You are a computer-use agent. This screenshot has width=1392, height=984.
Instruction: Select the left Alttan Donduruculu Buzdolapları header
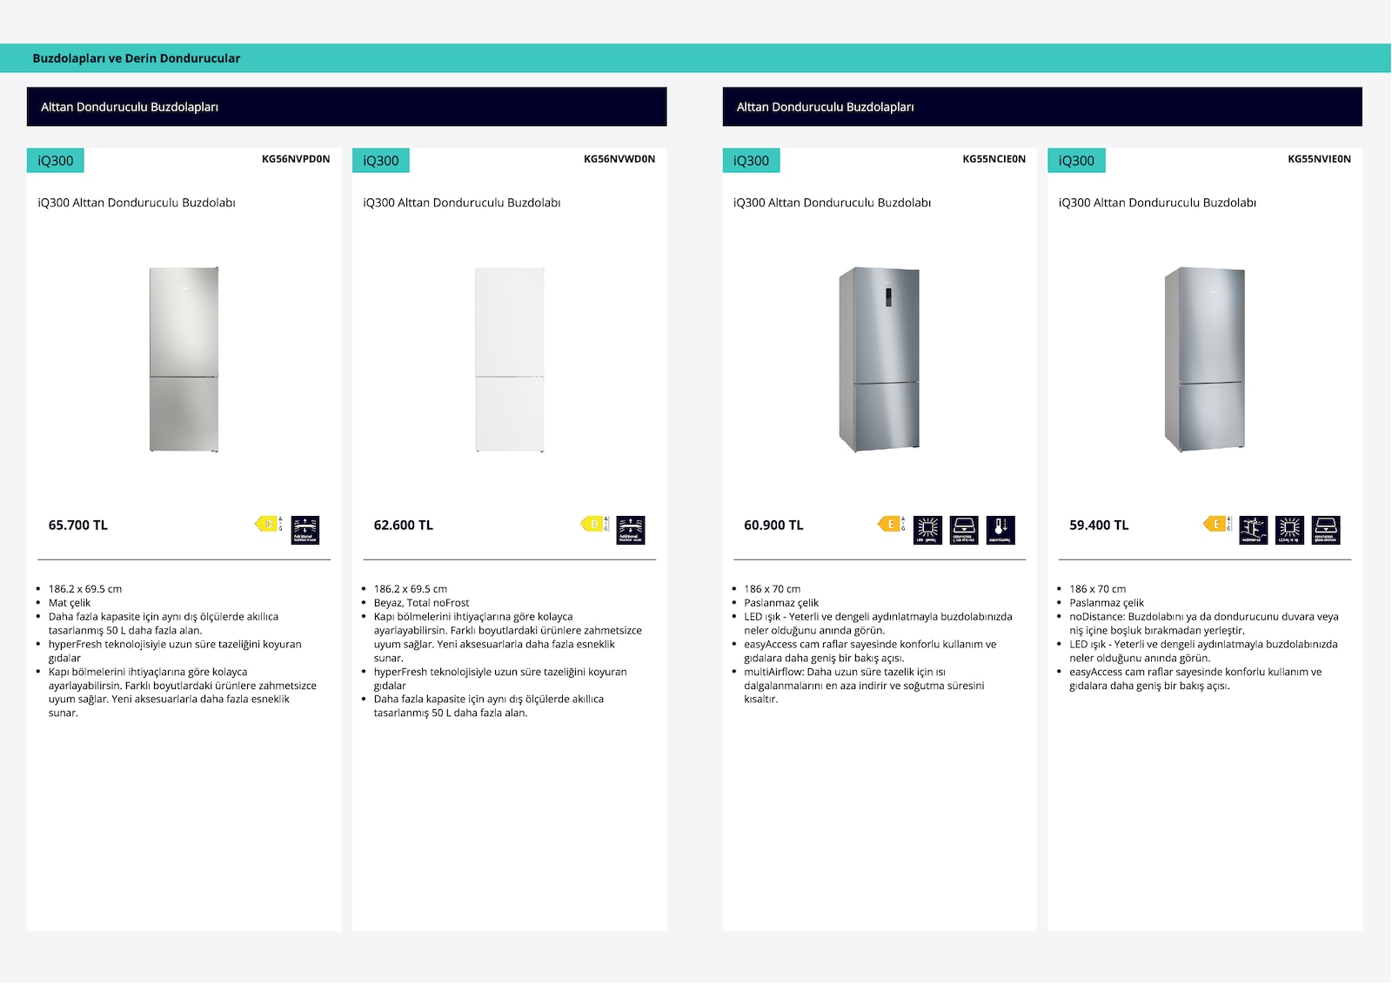click(346, 107)
